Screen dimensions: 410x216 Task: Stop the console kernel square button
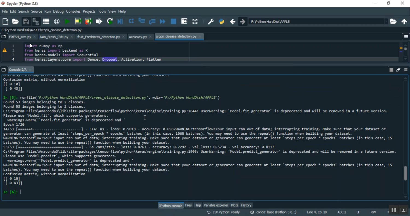[391, 70]
